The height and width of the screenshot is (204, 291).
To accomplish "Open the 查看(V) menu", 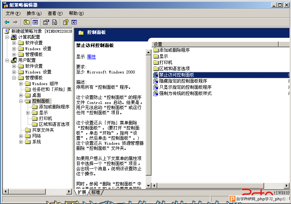I will [x=55, y=13].
